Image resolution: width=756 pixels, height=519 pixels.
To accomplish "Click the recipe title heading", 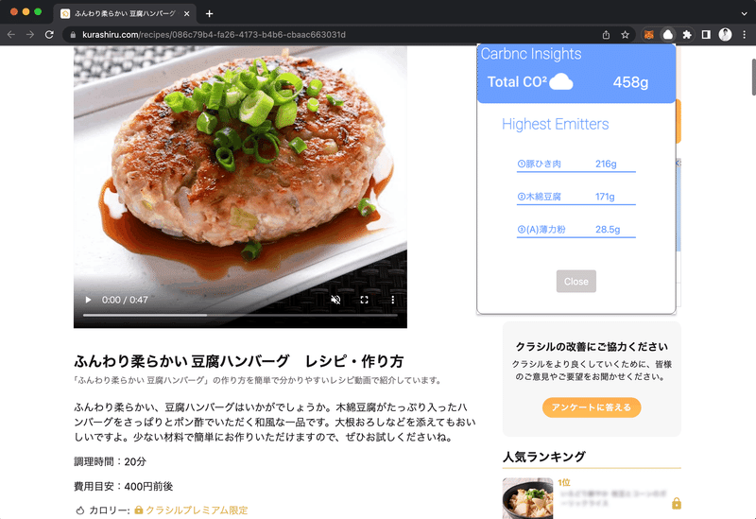I will tap(239, 361).
